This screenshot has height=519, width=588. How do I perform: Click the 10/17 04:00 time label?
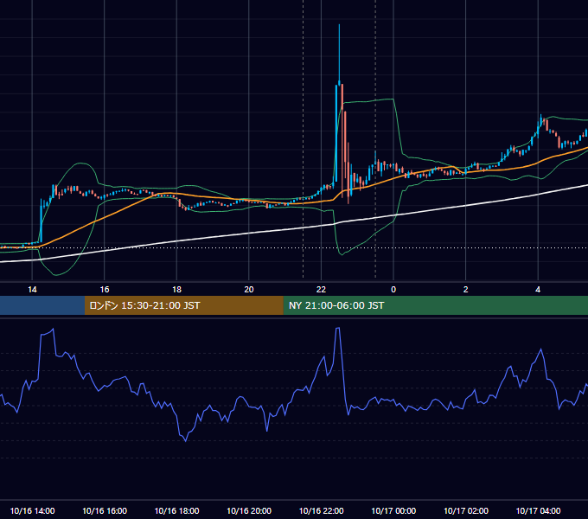(x=538, y=510)
